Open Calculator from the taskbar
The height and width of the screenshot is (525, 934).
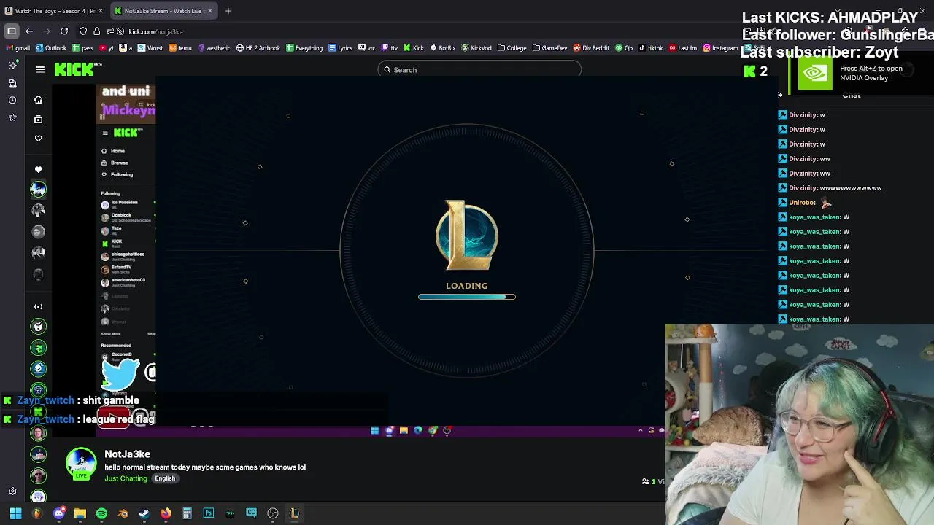187,513
